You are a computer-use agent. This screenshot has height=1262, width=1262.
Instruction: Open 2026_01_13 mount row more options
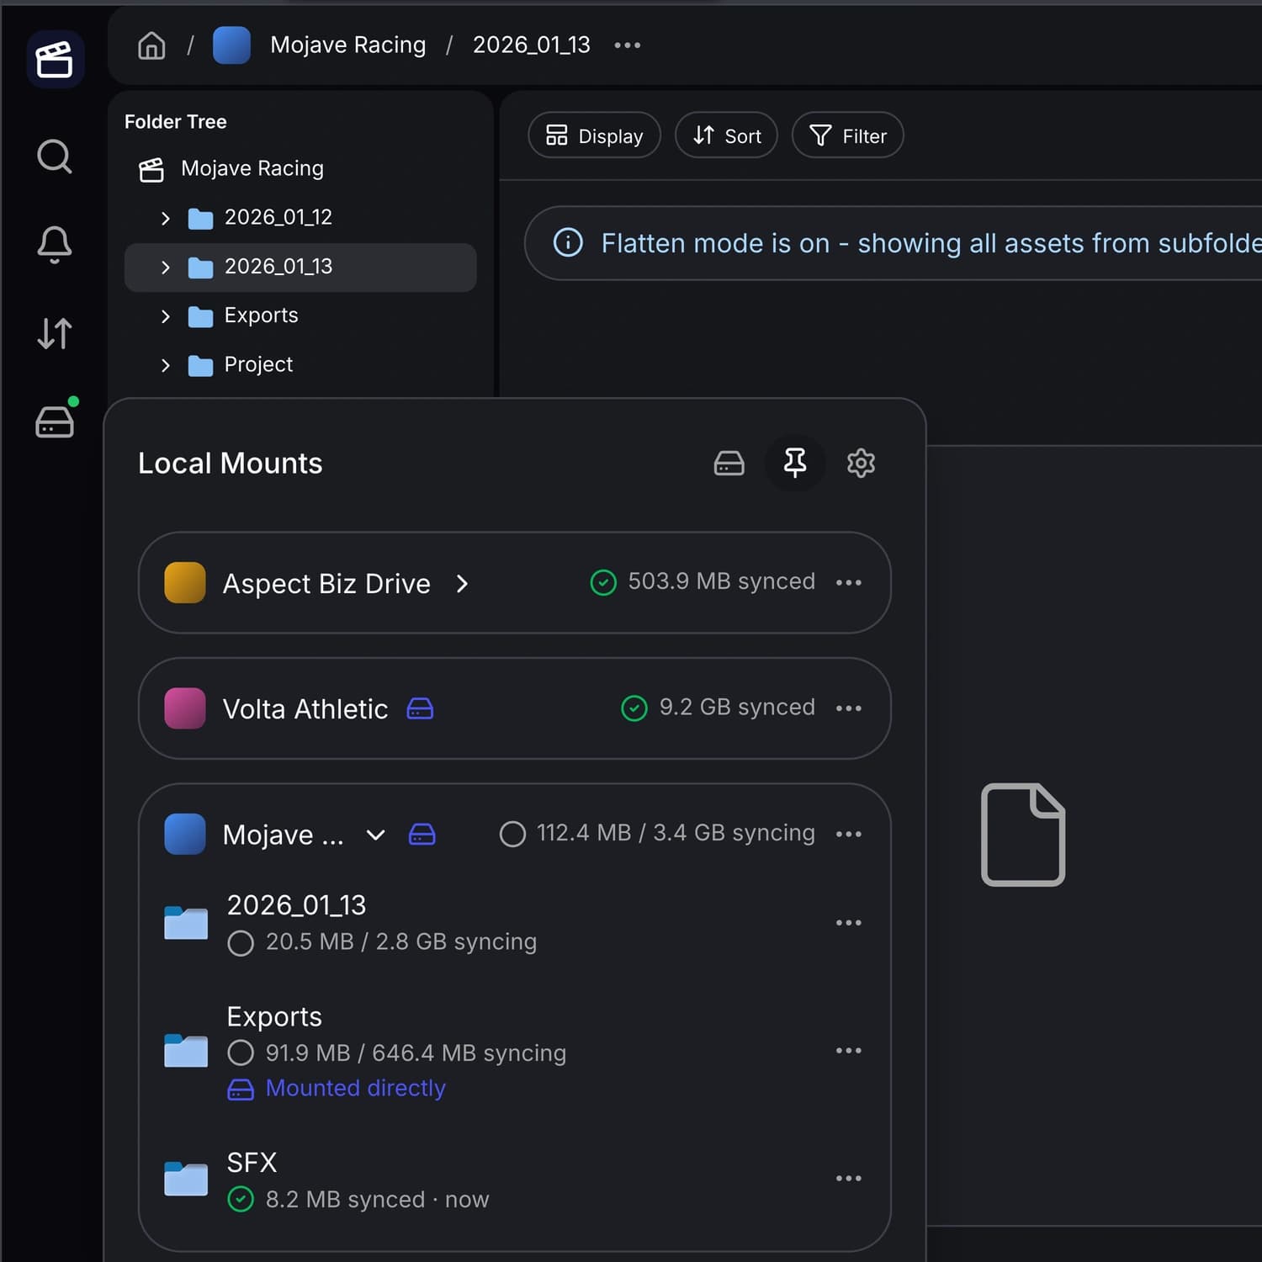[849, 923]
